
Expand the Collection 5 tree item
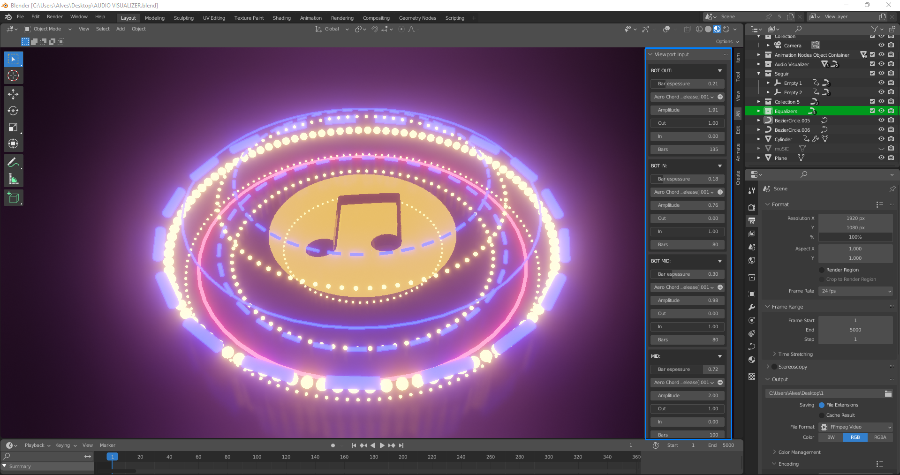point(758,102)
